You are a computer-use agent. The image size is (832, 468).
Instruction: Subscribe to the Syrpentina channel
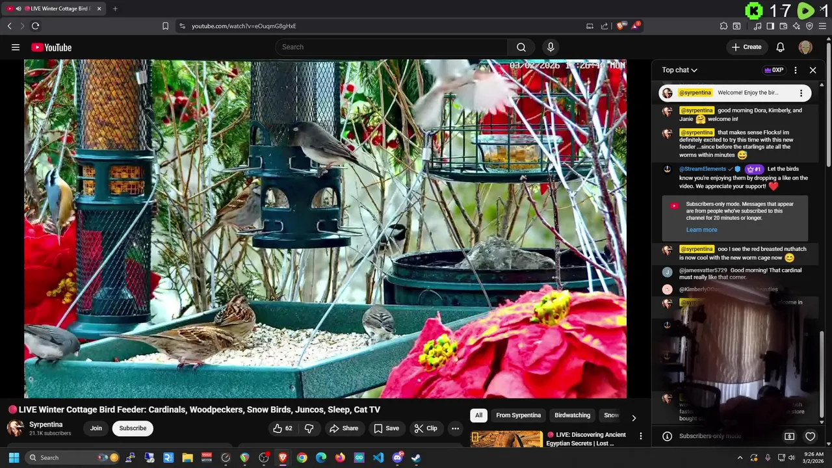coord(133,428)
